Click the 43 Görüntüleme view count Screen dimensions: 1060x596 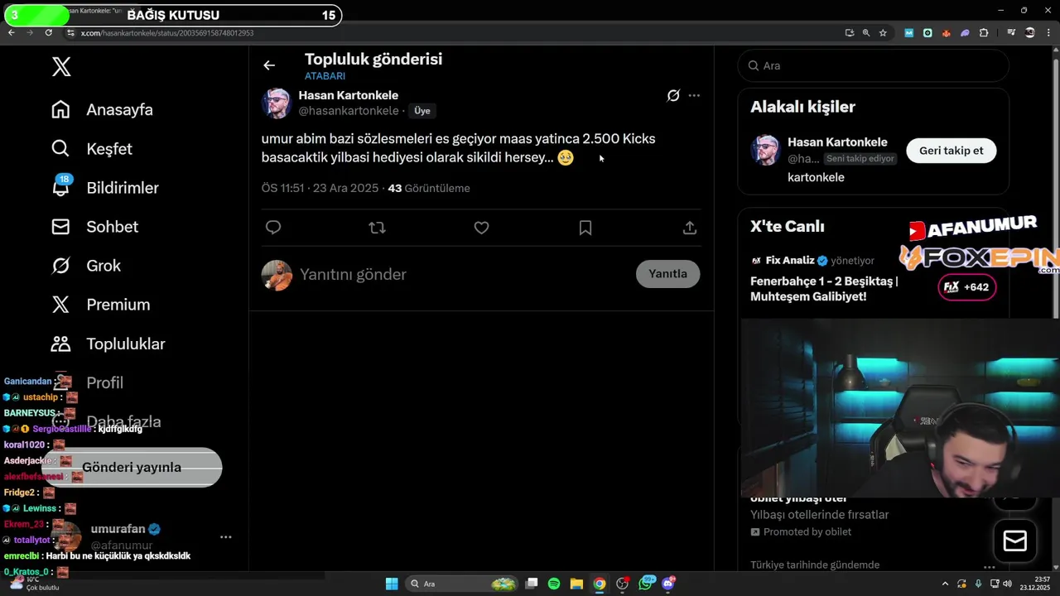click(x=429, y=188)
